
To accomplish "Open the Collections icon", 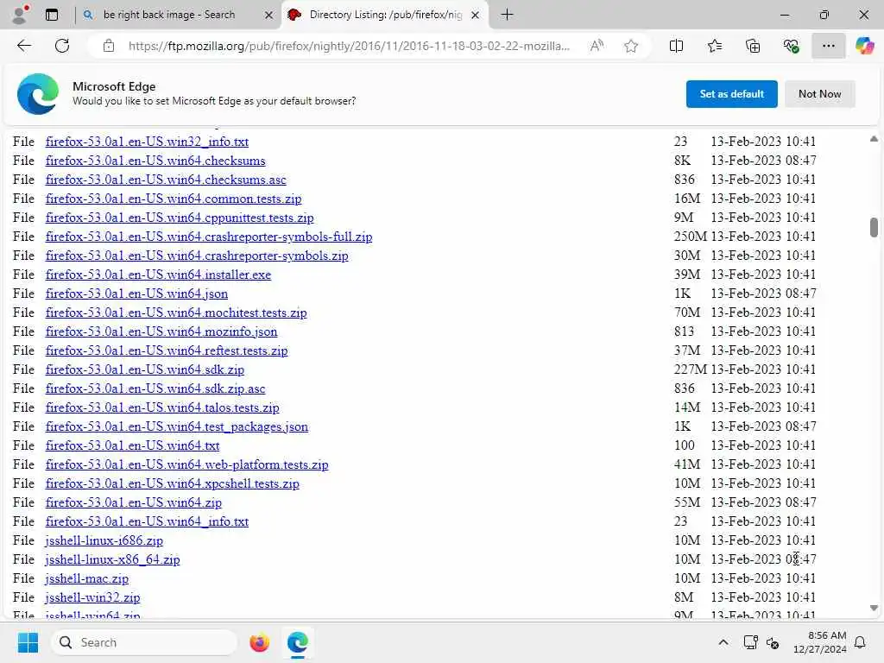I will tap(753, 46).
